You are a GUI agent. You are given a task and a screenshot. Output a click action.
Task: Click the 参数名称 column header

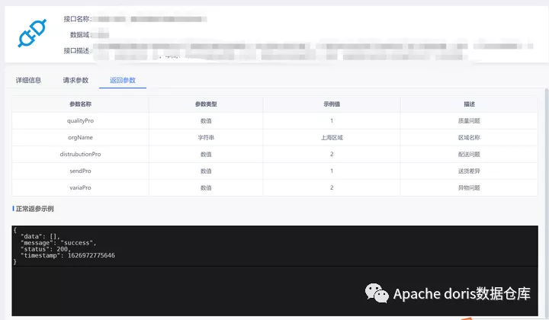coord(80,104)
